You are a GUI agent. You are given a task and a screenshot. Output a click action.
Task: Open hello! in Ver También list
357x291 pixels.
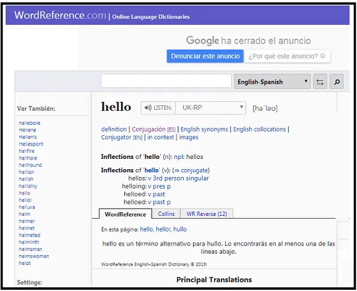(25, 200)
